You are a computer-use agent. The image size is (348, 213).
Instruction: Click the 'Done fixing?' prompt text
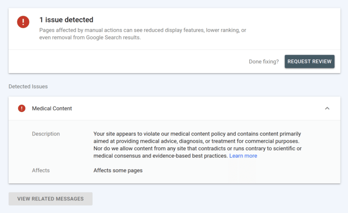tap(264, 61)
